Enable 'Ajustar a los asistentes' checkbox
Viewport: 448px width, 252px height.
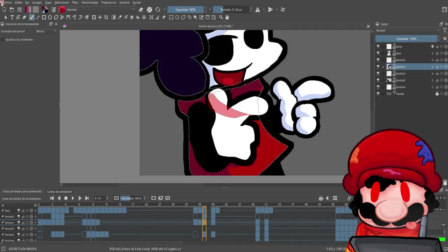3,40
